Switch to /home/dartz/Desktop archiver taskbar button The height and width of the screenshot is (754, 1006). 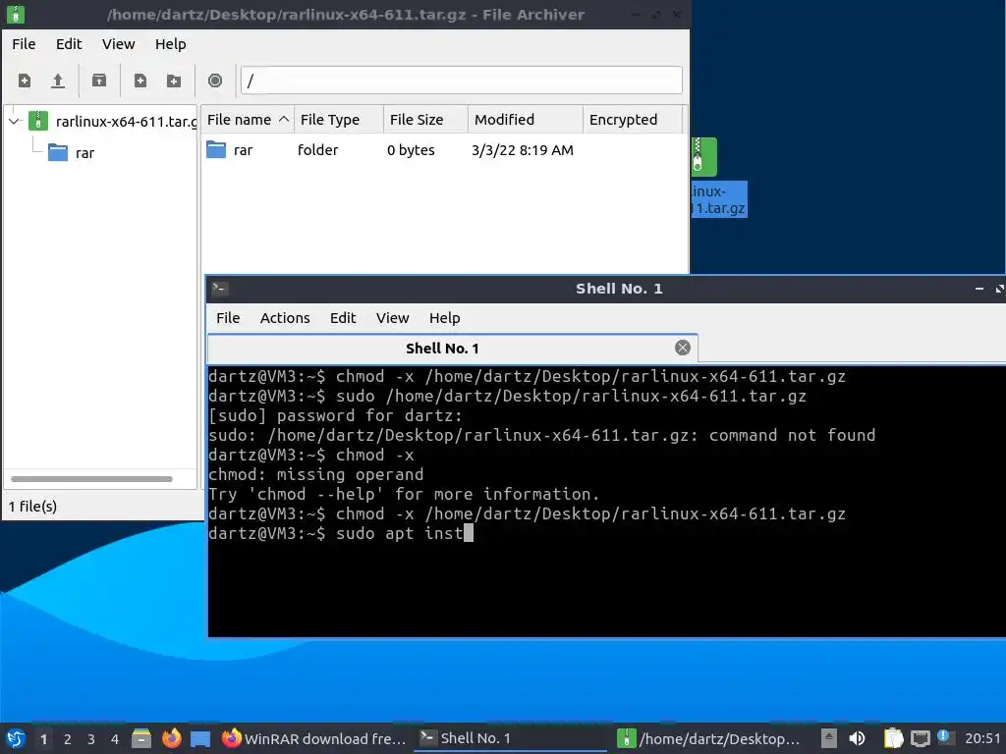pos(709,739)
